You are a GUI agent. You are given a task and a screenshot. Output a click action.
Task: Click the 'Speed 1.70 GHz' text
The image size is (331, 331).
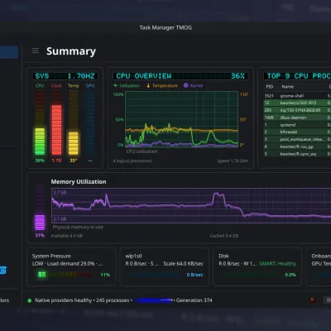[x=233, y=161]
